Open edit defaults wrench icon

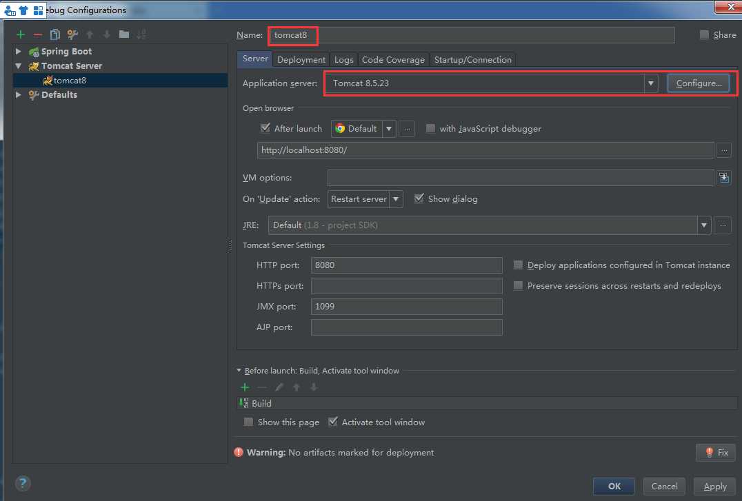pyautogui.click(x=72, y=34)
